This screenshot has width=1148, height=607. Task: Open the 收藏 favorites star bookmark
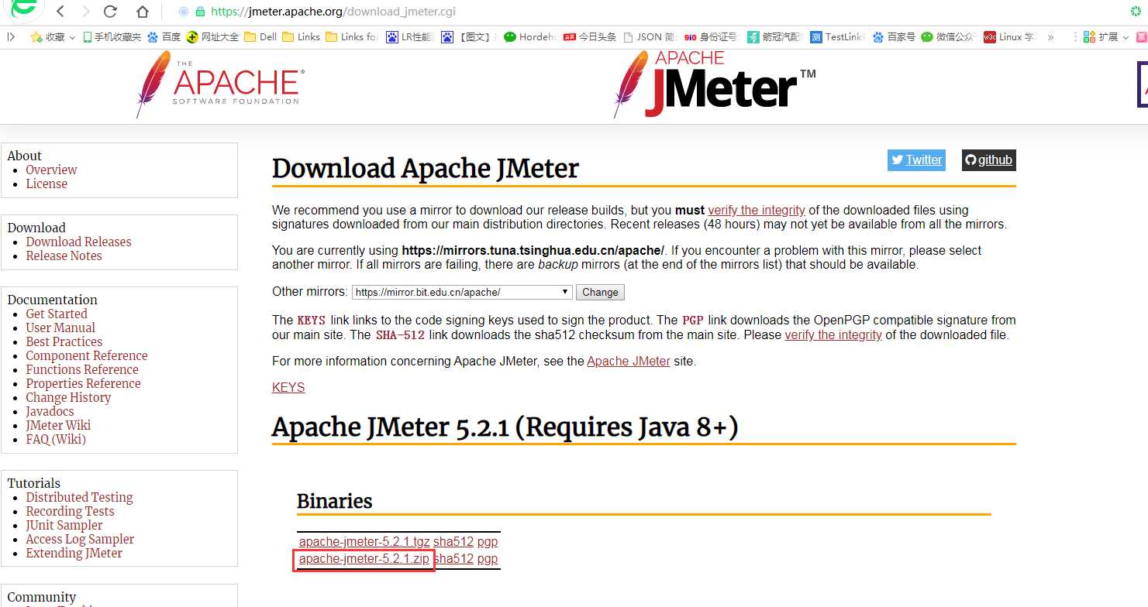(x=47, y=36)
